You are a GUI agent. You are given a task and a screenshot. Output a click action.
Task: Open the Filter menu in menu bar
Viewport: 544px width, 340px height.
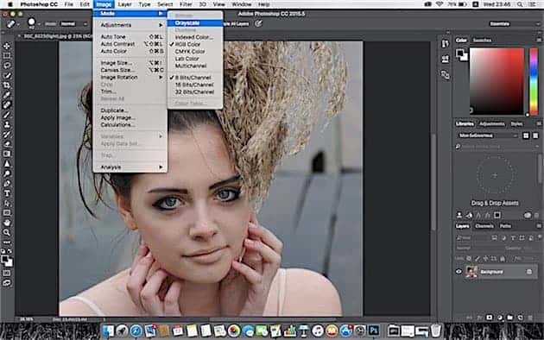click(186, 4)
